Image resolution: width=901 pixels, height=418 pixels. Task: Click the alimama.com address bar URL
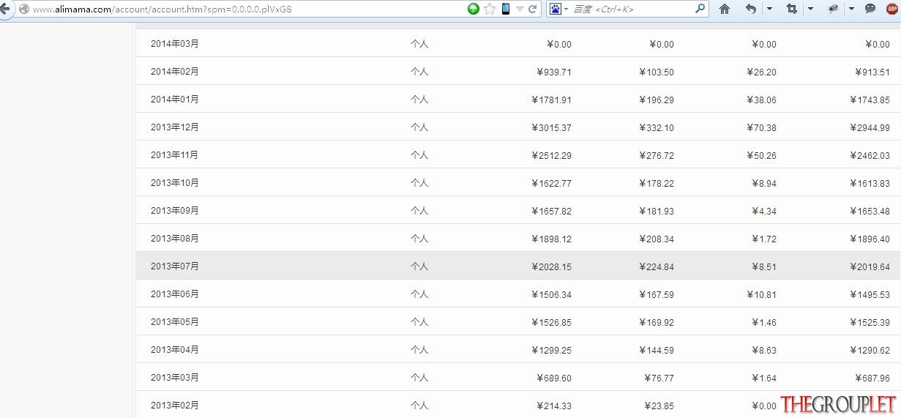[162, 9]
